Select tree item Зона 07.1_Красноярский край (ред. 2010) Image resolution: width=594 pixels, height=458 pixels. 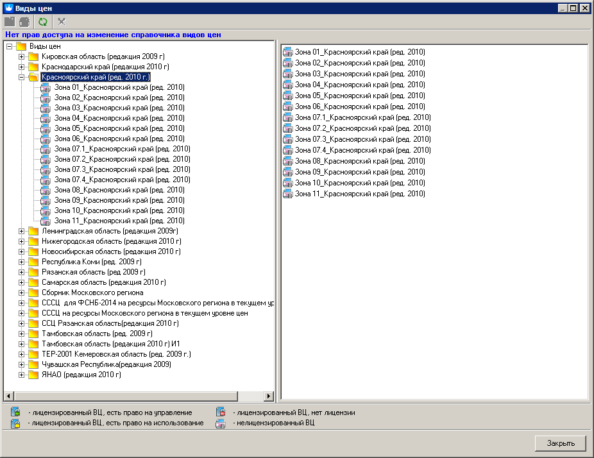[123, 149]
